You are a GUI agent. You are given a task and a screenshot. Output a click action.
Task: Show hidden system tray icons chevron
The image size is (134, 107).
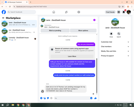coord(116,105)
